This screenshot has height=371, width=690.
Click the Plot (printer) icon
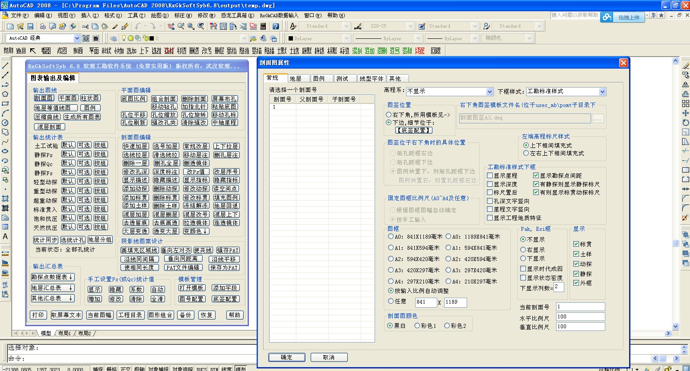(x=42, y=26)
